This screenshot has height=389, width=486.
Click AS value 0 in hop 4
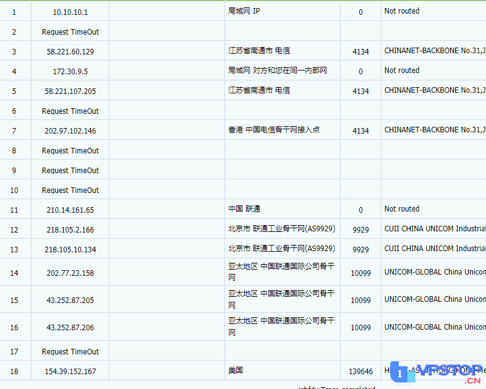(360, 72)
